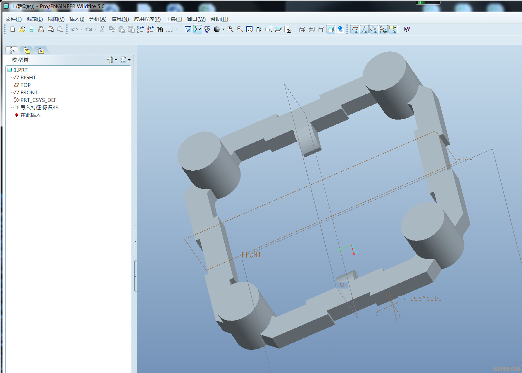Viewport: 522px width, 373px height.
Task: Toggle coordinate systems display
Action: [383, 29]
